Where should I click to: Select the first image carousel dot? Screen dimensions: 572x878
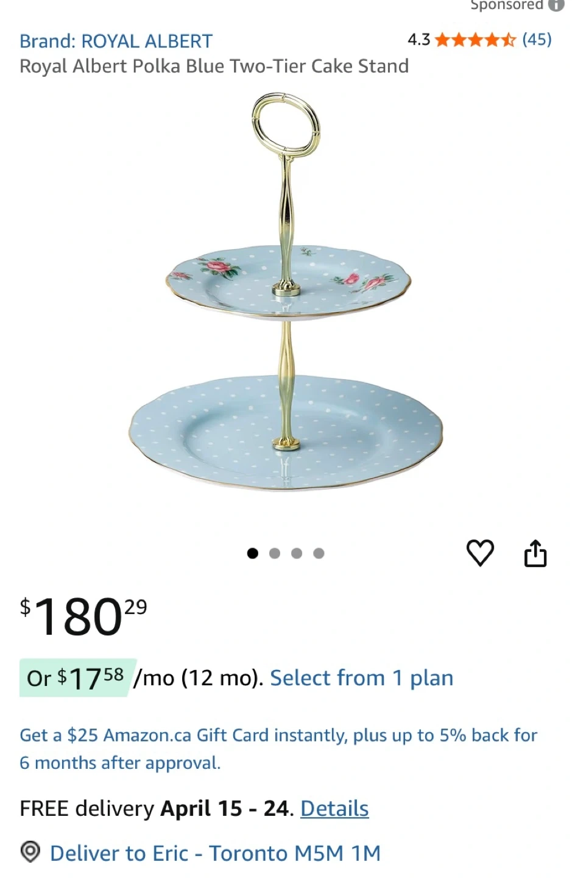pyautogui.click(x=253, y=553)
